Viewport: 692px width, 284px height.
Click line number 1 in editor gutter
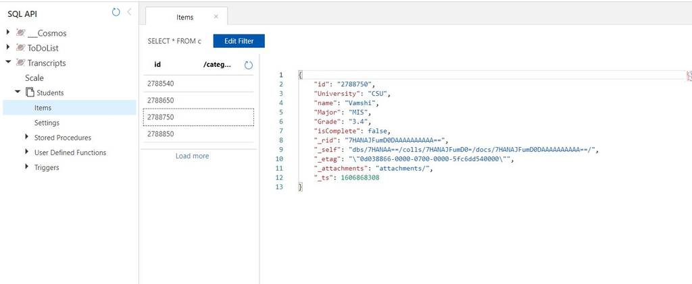coord(281,75)
